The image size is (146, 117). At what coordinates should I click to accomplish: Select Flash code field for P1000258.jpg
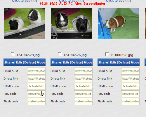pyautogui.click(x=131, y=101)
